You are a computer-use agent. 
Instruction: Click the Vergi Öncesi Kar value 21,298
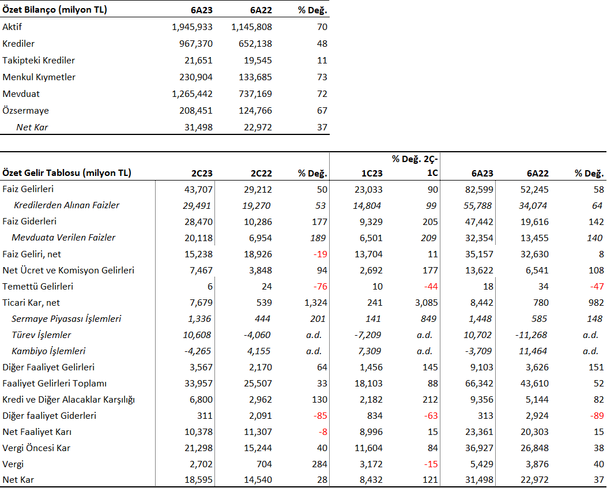(199, 449)
